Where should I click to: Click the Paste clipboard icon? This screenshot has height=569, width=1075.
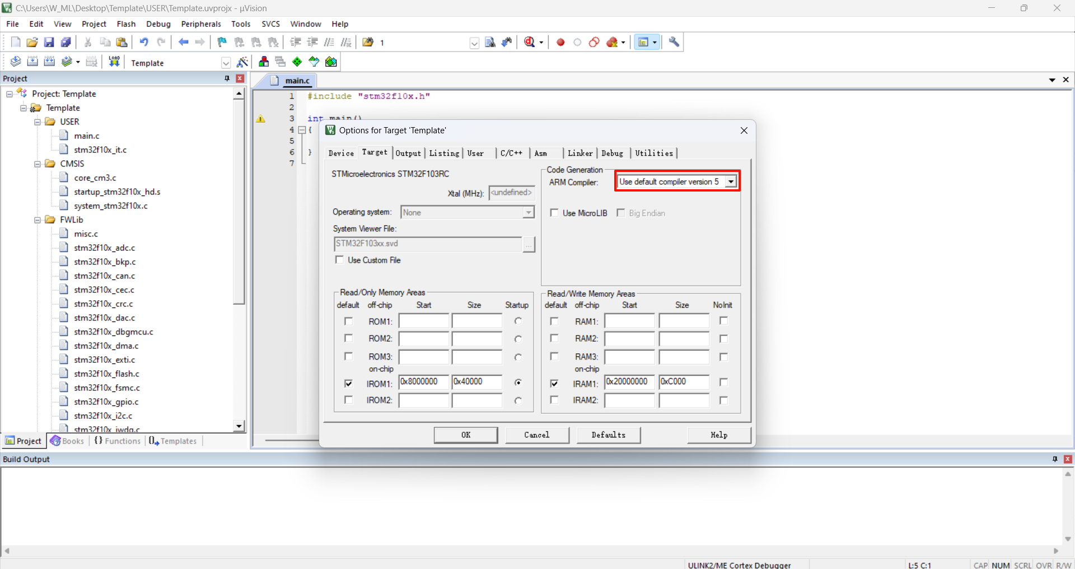point(121,42)
